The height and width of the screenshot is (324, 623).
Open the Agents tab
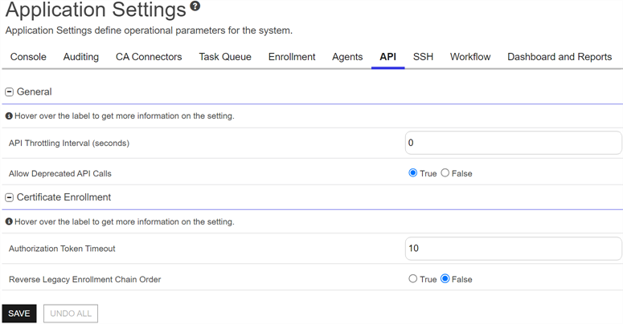pyautogui.click(x=347, y=57)
